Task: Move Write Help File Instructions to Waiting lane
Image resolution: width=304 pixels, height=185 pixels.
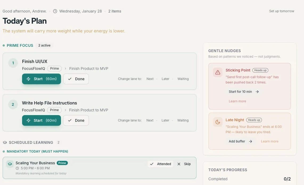Action: pos(183,120)
